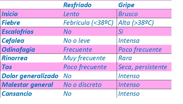The image size is (183, 104).
Task: Select the Brusco cell
Action: point(128,14)
